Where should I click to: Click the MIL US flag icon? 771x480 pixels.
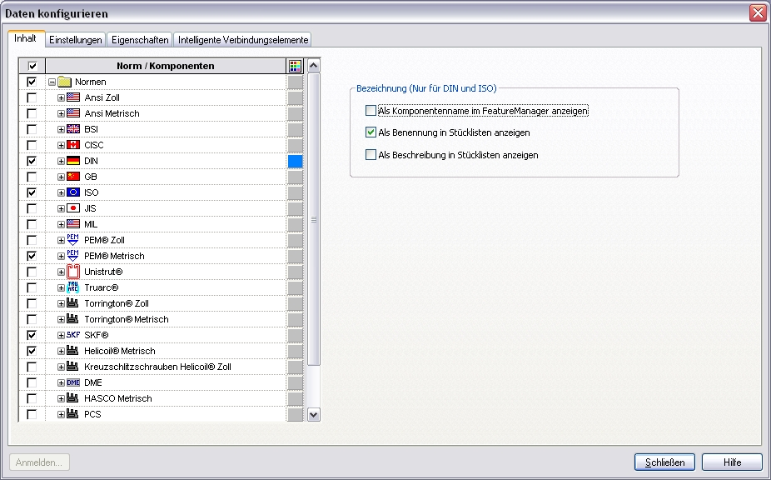[x=72, y=224]
